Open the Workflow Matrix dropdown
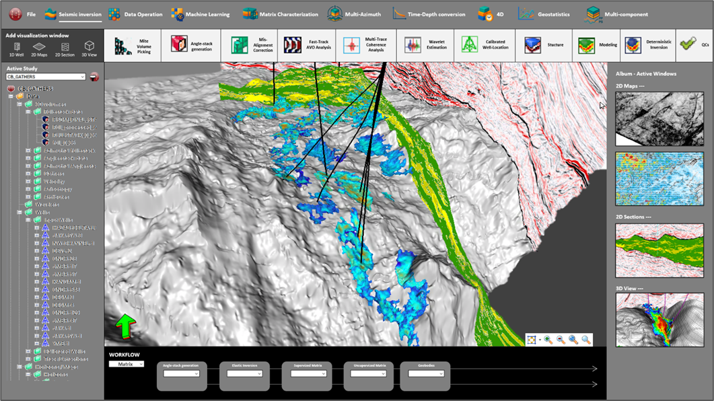 (127, 364)
